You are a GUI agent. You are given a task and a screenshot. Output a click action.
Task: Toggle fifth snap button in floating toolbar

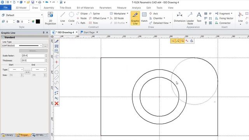[192, 41]
